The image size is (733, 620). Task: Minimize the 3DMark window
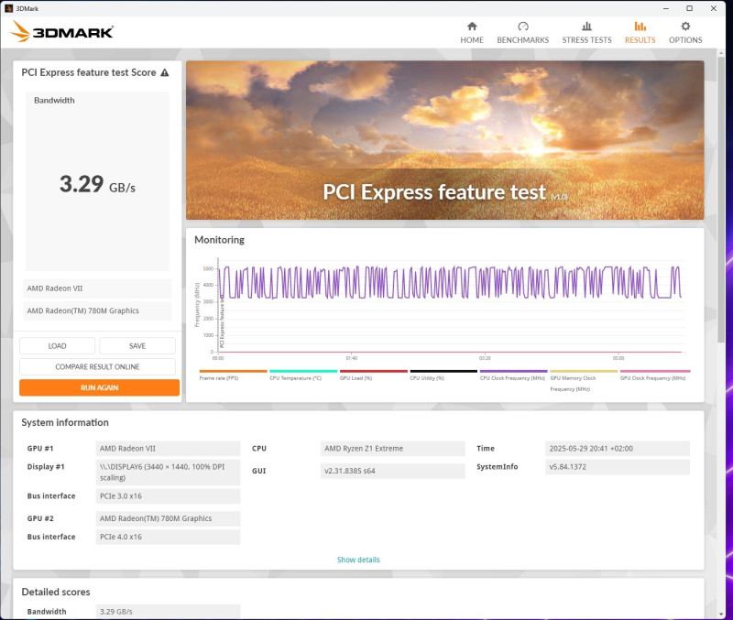666,8
